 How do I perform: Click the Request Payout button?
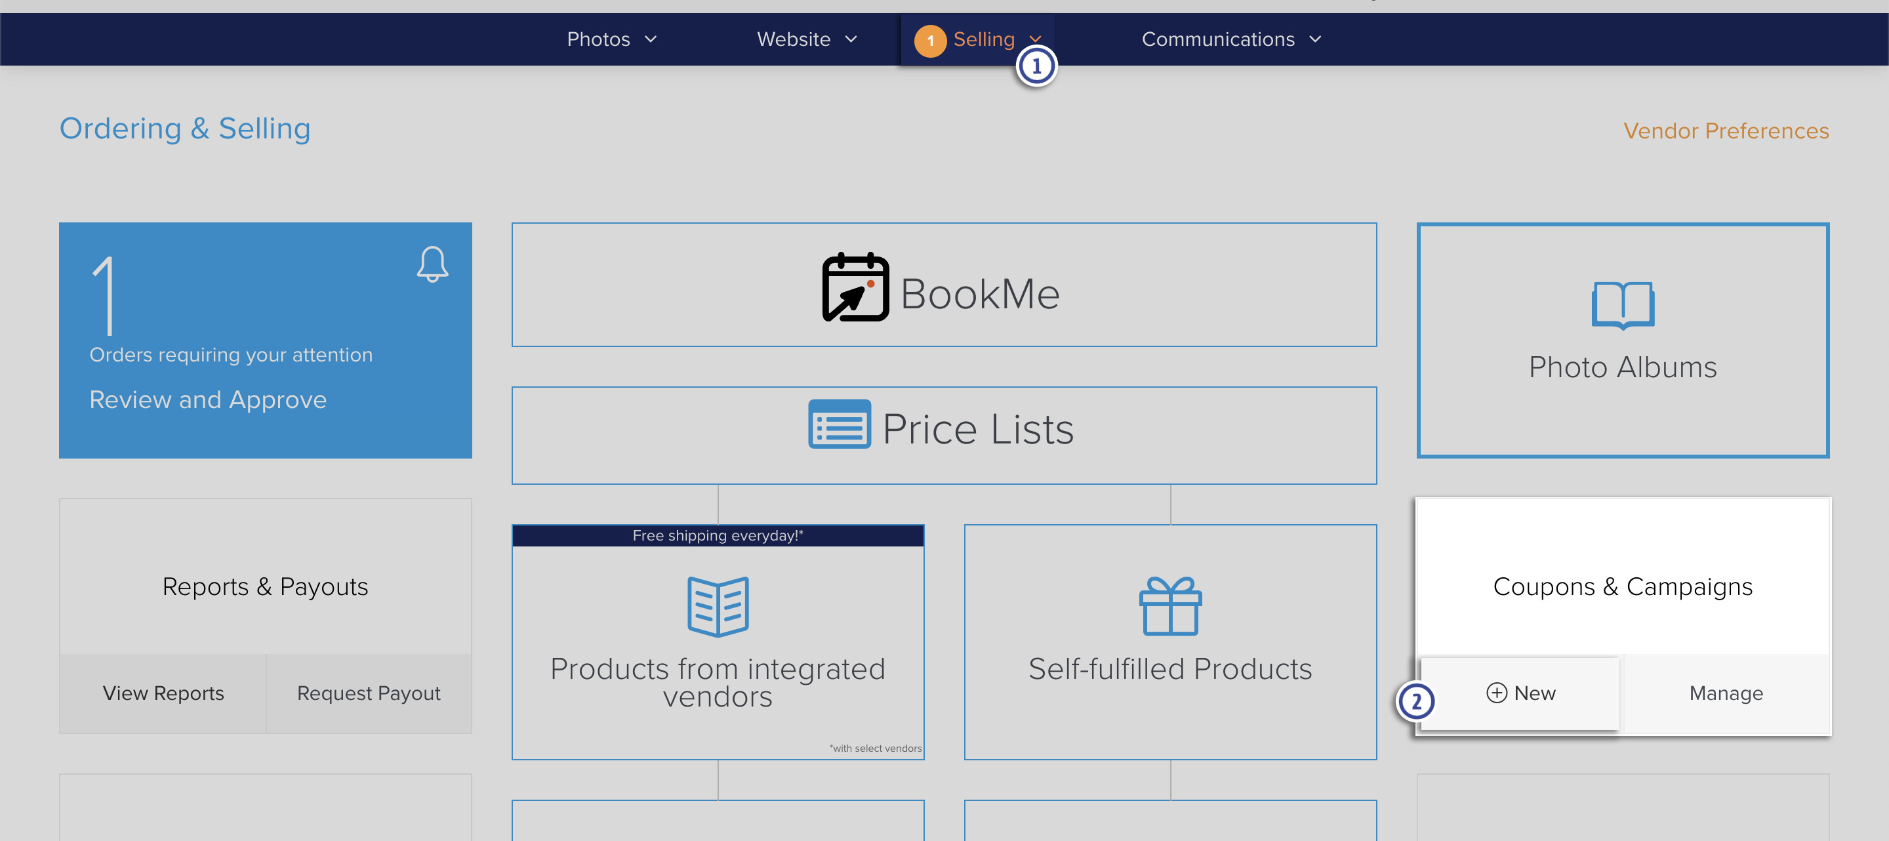(368, 693)
